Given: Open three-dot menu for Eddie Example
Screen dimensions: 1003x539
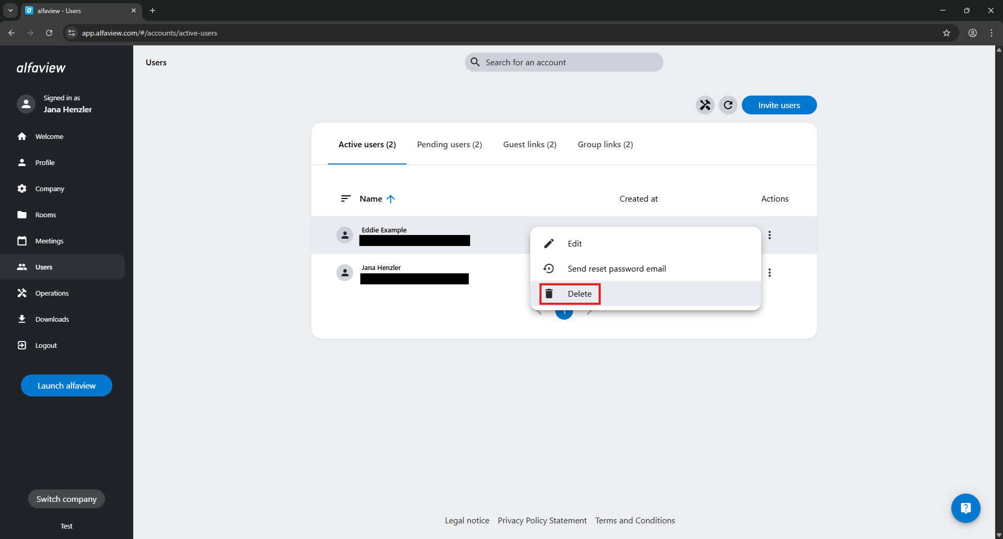Looking at the screenshot, I should pos(769,235).
